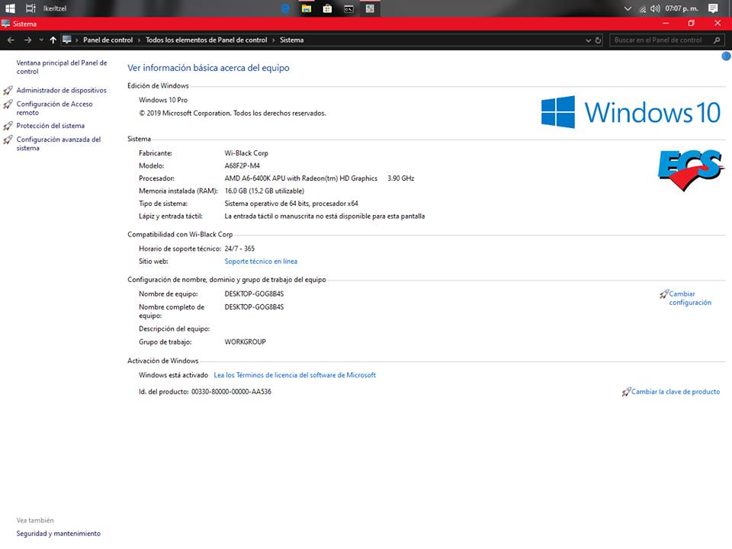Go forward with the forward arrow

[28, 40]
